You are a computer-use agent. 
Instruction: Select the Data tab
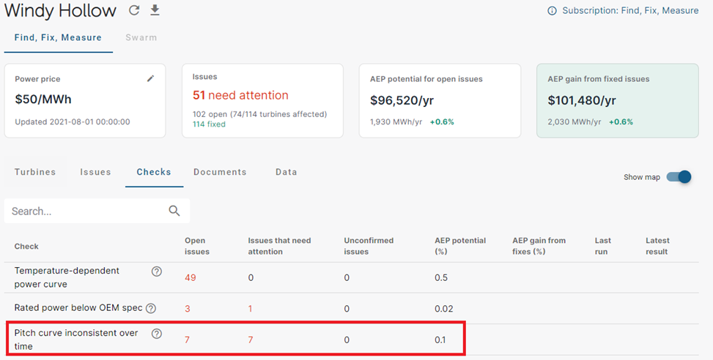tap(286, 172)
